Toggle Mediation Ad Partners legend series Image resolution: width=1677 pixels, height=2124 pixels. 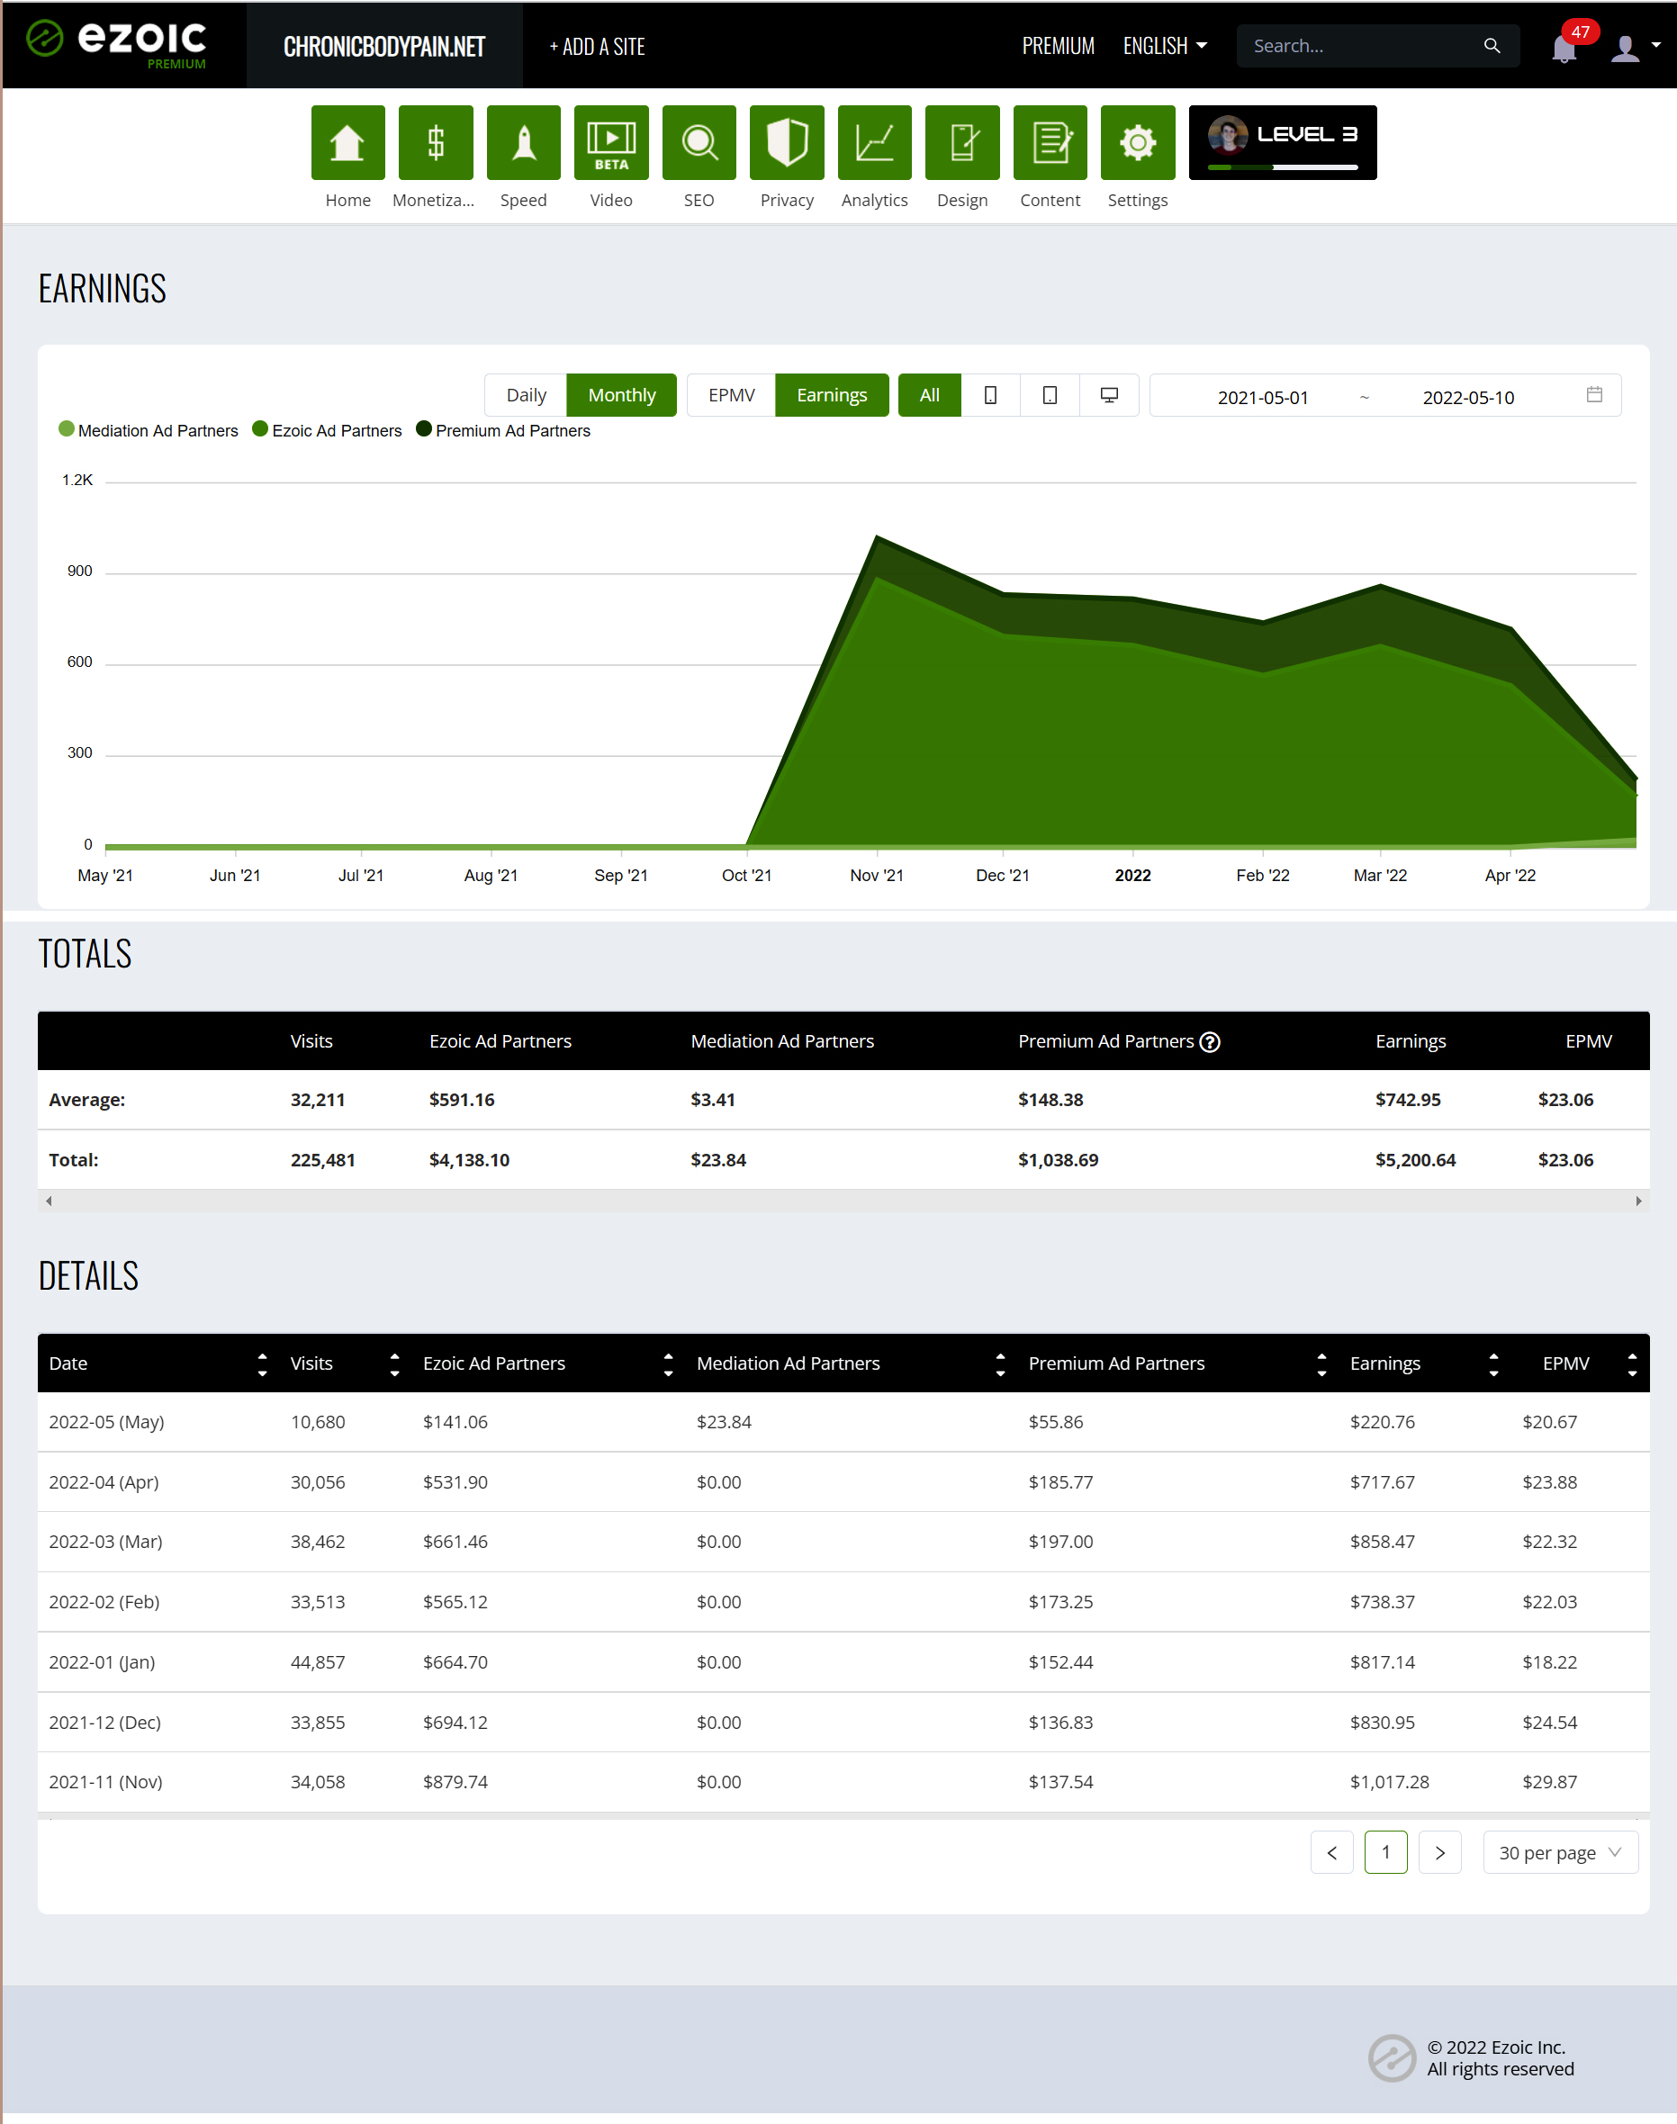tap(149, 431)
